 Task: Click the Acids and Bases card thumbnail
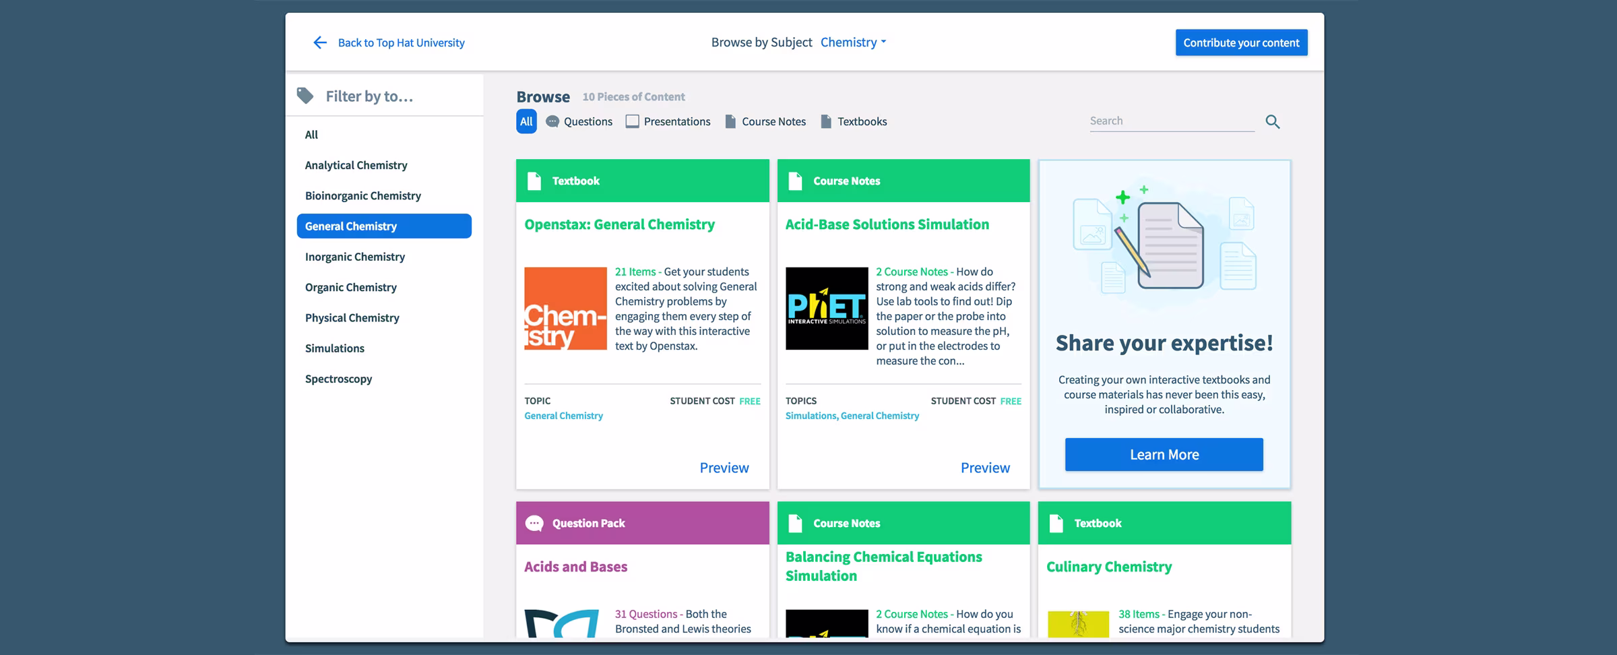(562, 623)
